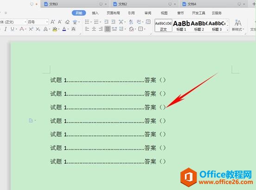
Task: Open bullet list style dropdown arrow
Action: pyautogui.click(x=91, y=22)
